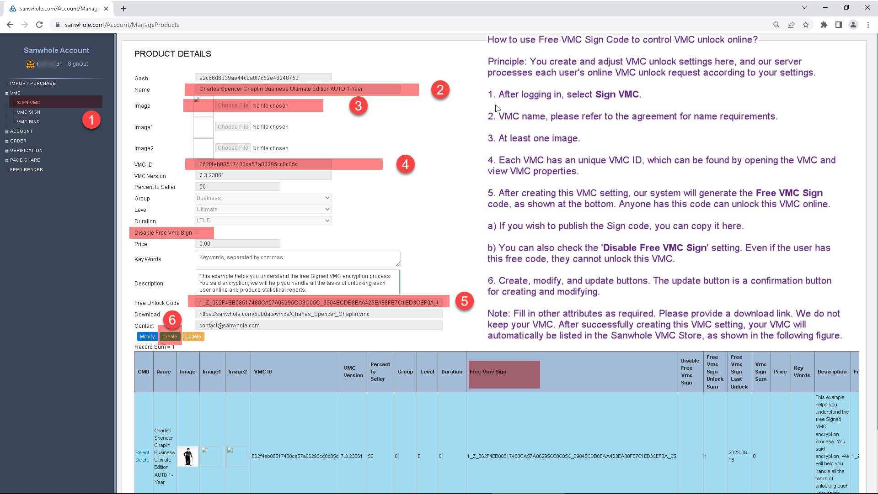Click Delete link in table row
This screenshot has width=878, height=494.
tap(142, 460)
